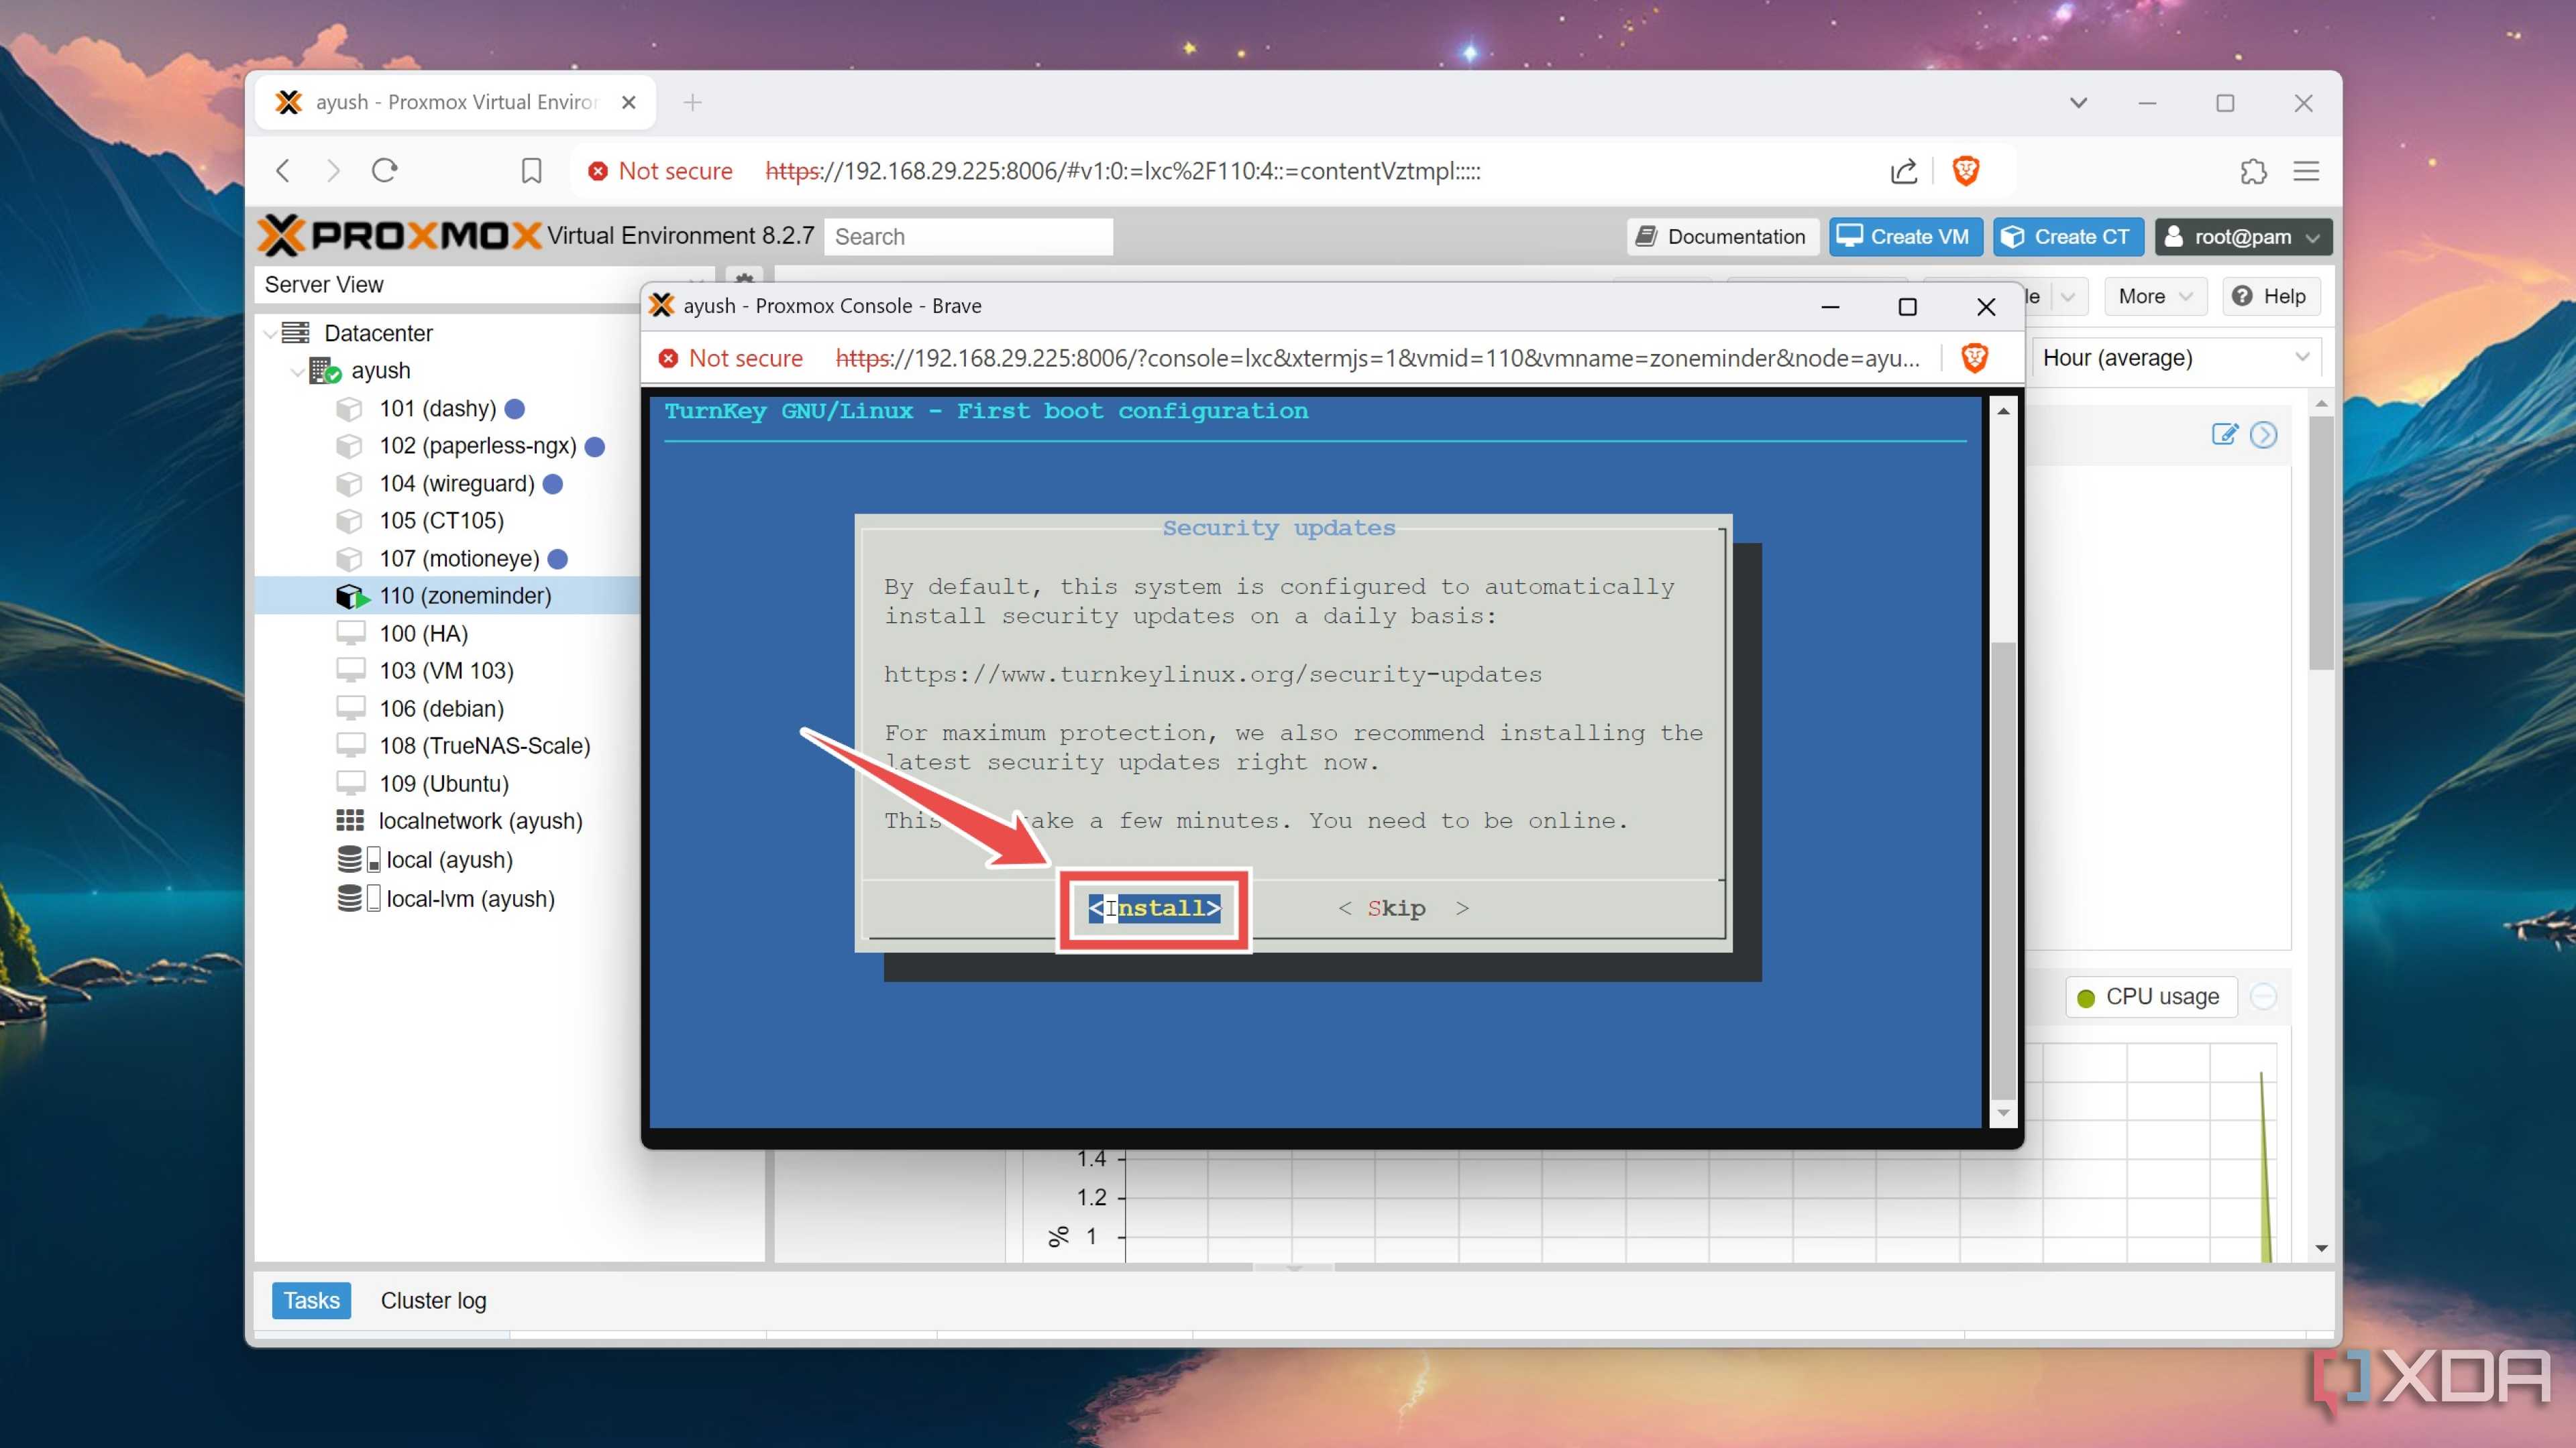Click the console terminal scrollbar thumb
2576x1448 pixels.
pos(2003,869)
